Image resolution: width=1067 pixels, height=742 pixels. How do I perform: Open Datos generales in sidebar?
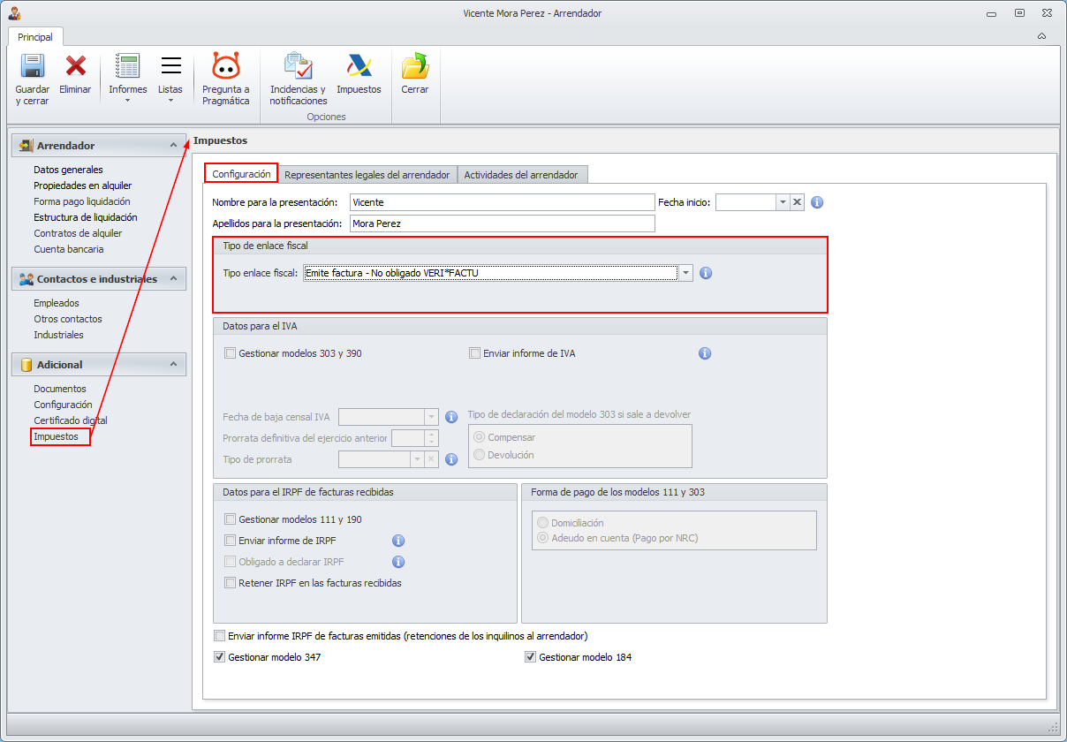(x=68, y=170)
